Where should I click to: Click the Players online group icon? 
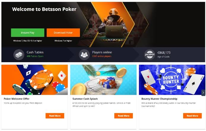tap(84, 55)
